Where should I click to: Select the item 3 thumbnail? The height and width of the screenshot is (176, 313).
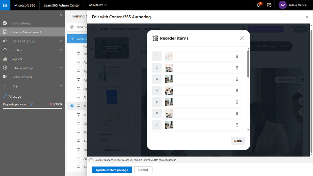click(x=169, y=79)
